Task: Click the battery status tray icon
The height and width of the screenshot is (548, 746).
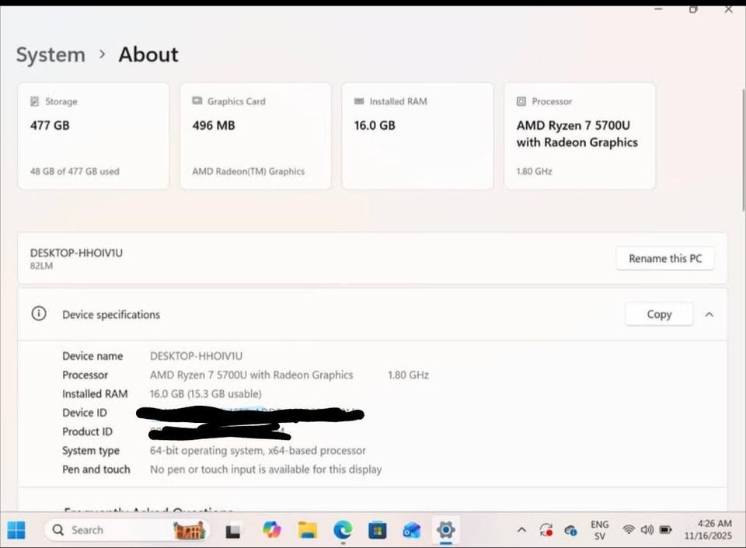Action: [666, 529]
